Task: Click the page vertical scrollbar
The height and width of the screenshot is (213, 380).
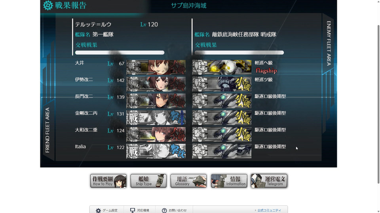Action: click(378, 104)
